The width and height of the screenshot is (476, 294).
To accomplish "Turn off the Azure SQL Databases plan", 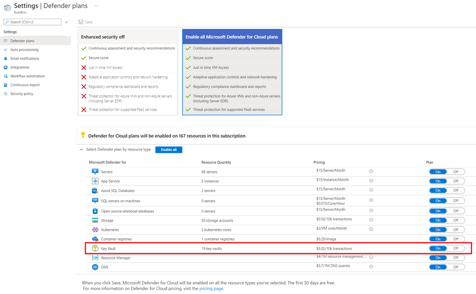I will click(456, 191).
